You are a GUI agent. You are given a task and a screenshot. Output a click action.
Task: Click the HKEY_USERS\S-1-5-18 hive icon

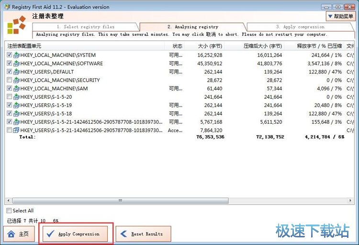pyautogui.click(x=16, y=114)
